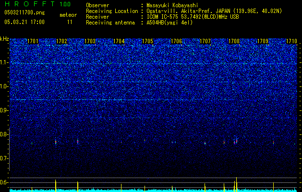This screenshot has width=302, height=192.
Task: Click the 1705 time marker
Action: point(147,41)
